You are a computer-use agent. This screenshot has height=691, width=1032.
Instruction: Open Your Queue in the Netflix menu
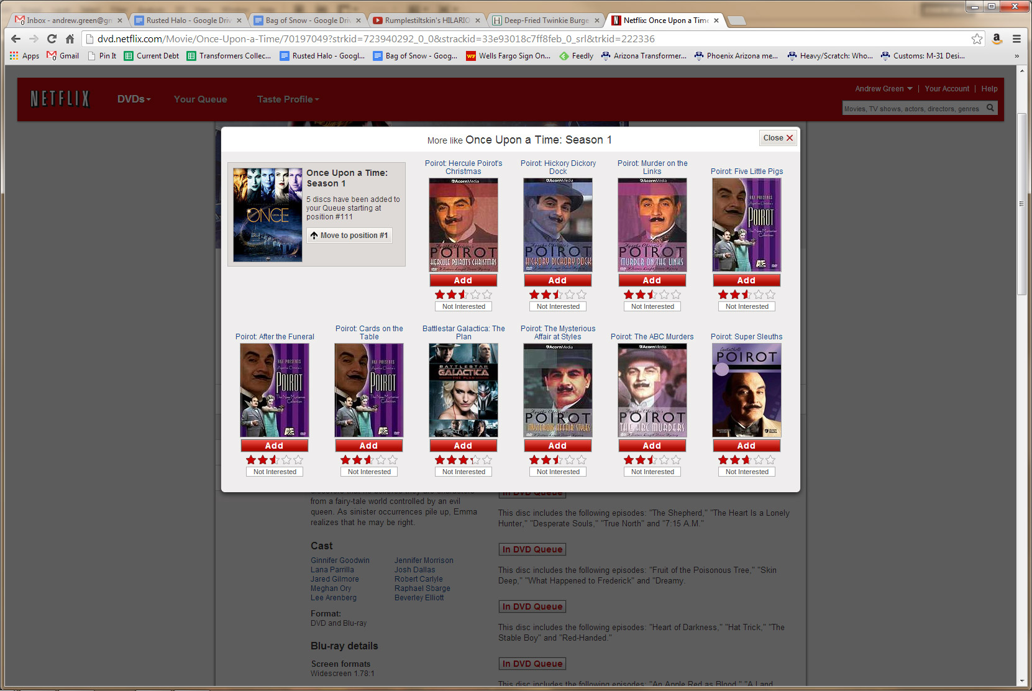click(200, 99)
